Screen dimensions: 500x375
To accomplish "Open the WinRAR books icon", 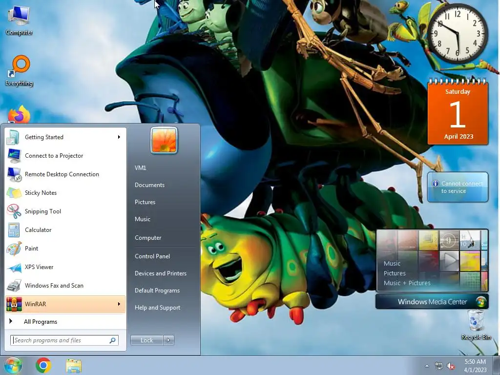I will (x=14, y=304).
